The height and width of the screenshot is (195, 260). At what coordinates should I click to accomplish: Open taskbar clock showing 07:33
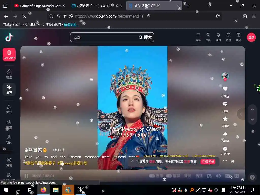coord(237,190)
